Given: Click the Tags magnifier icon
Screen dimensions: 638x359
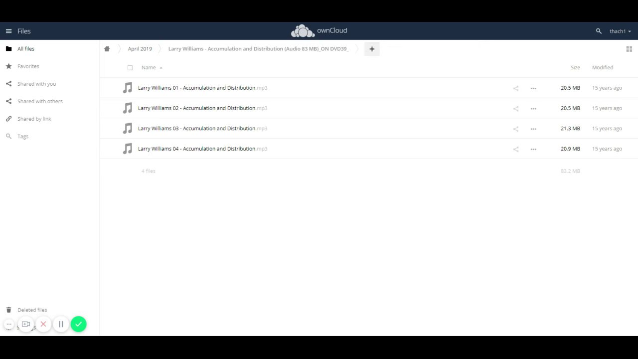Looking at the screenshot, I should tap(8, 136).
